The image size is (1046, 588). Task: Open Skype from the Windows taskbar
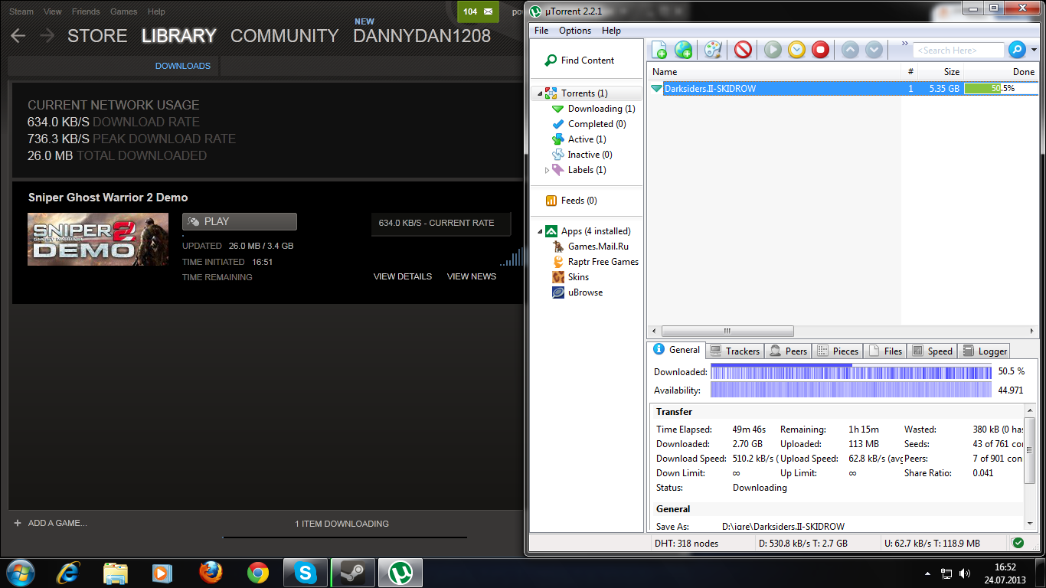tap(306, 573)
